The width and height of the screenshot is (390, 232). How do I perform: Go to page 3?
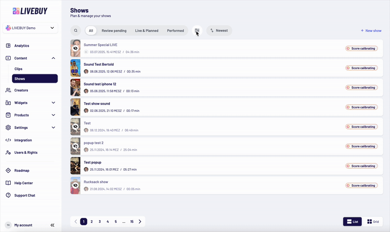point(99,222)
